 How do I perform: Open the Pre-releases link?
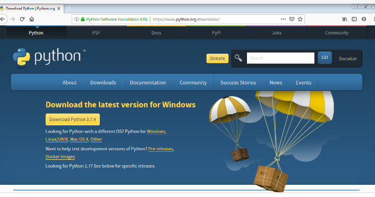161,149
